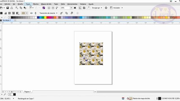The width and height of the screenshot is (180, 101).
Task: Click the Open file folder icon
Action: (x=1, y=8)
